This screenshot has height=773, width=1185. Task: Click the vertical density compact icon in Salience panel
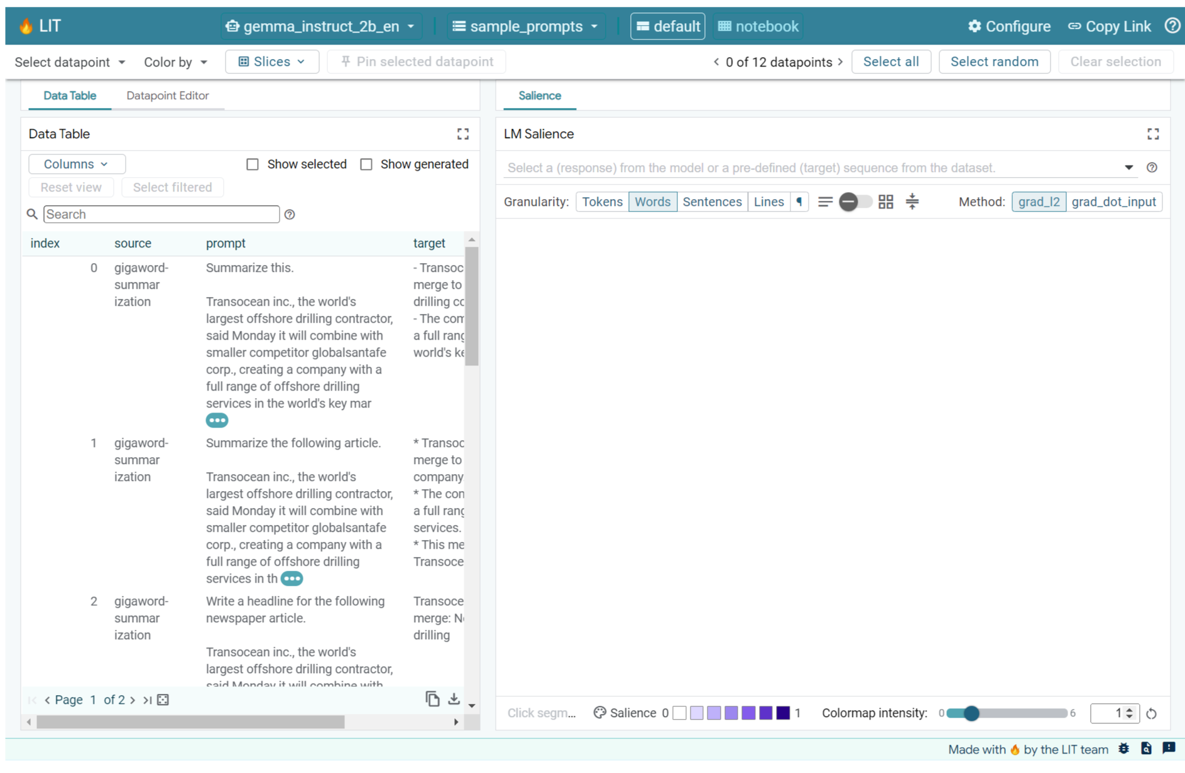(912, 202)
